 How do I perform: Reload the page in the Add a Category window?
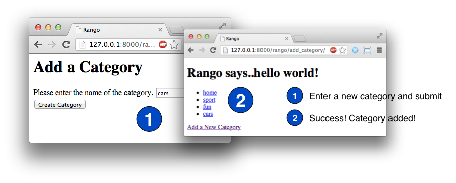pyautogui.click(x=67, y=44)
